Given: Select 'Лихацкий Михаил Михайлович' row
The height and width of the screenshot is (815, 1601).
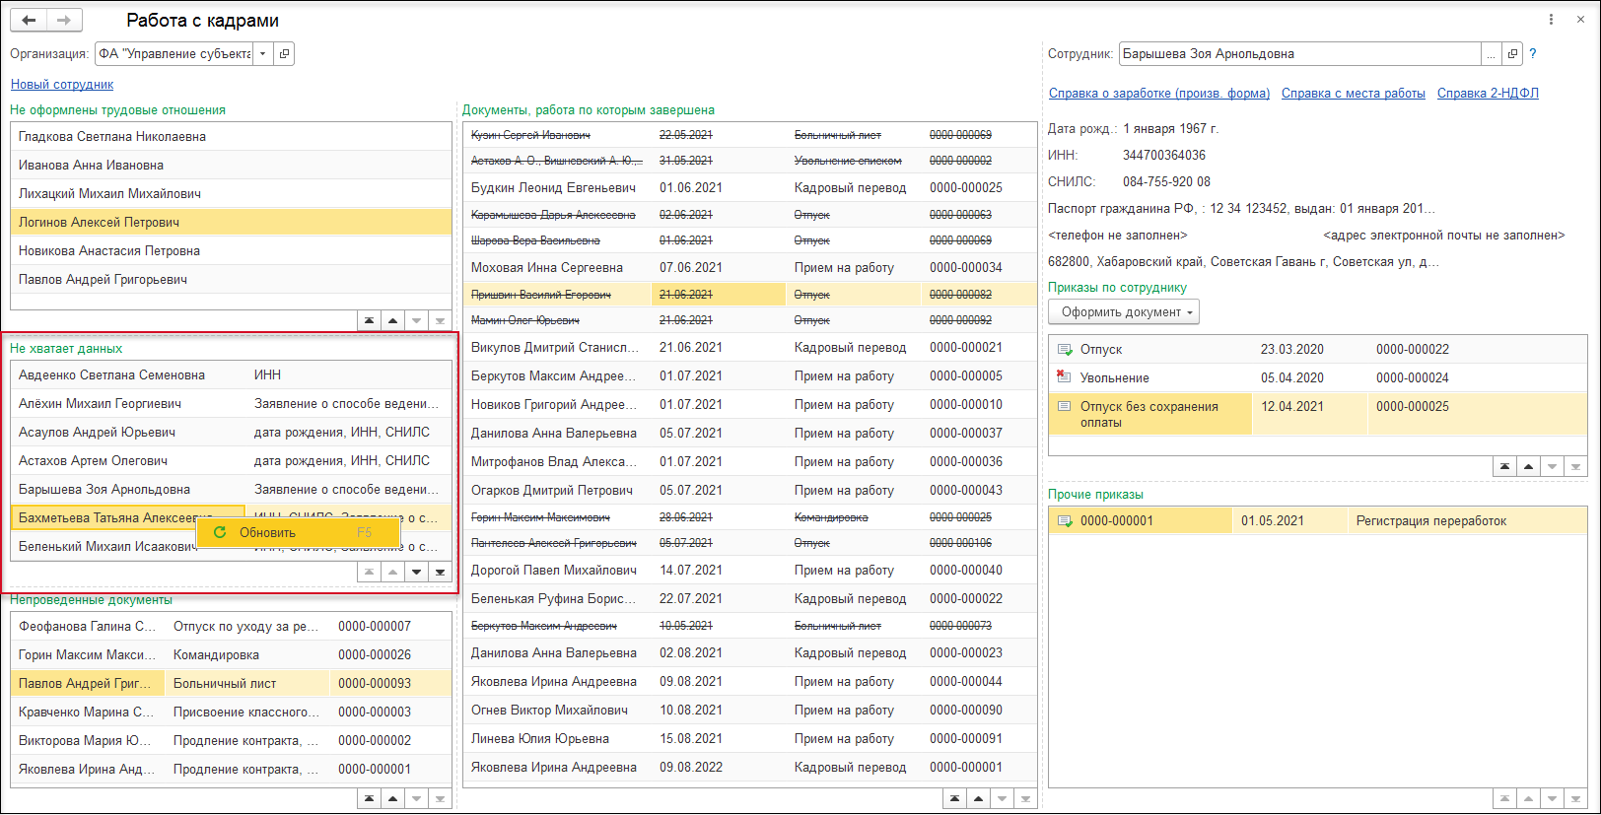Looking at the screenshot, I should pos(231,194).
